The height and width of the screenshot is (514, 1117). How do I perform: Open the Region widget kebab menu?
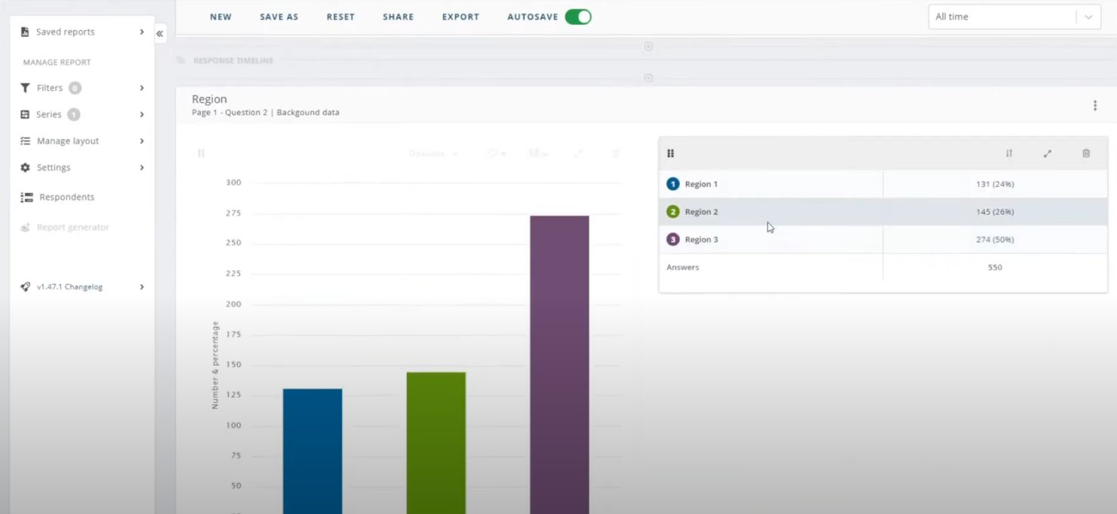tap(1094, 105)
